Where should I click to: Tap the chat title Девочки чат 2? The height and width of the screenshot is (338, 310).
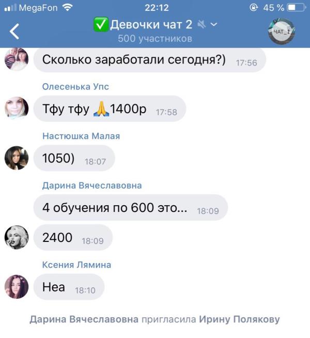pyautogui.click(x=151, y=24)
